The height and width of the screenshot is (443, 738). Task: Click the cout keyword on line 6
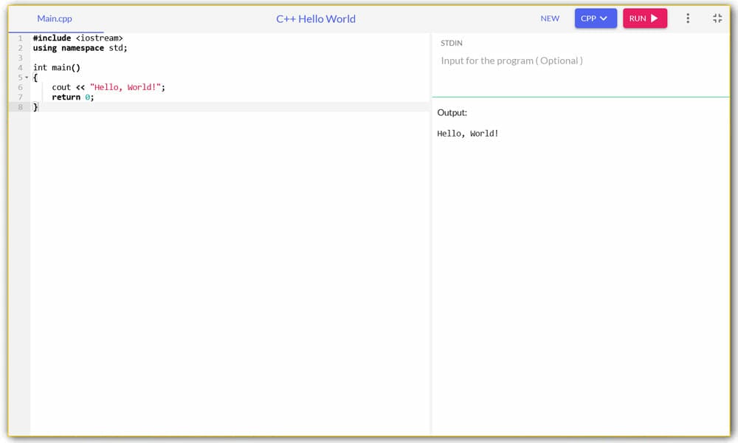61,87
